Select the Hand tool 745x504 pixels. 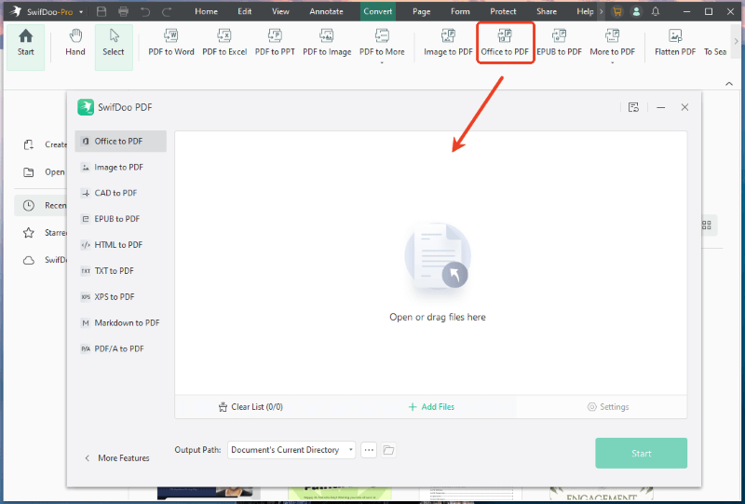(x=75, y=43)
